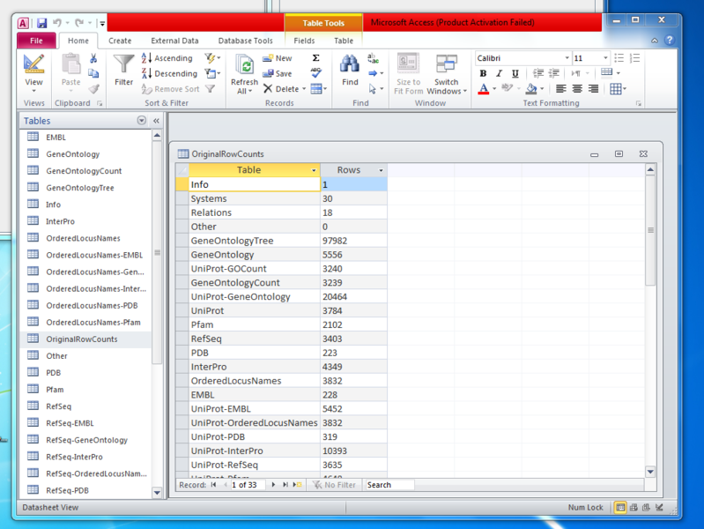Click the numbered list icon
The height and width of the screenshot is (529, 704).
635,58
